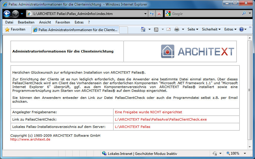The height and width of the screenshot is (159, 255).
Task: Click into the Google search box
Action: coord(206,14)
